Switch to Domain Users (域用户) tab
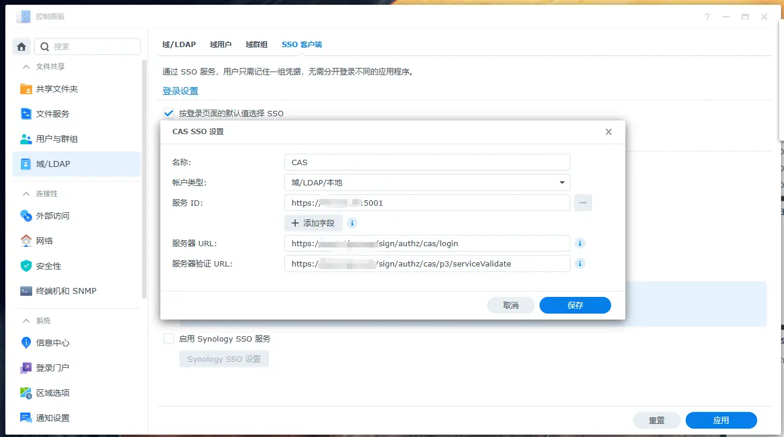 pos(221,45)
